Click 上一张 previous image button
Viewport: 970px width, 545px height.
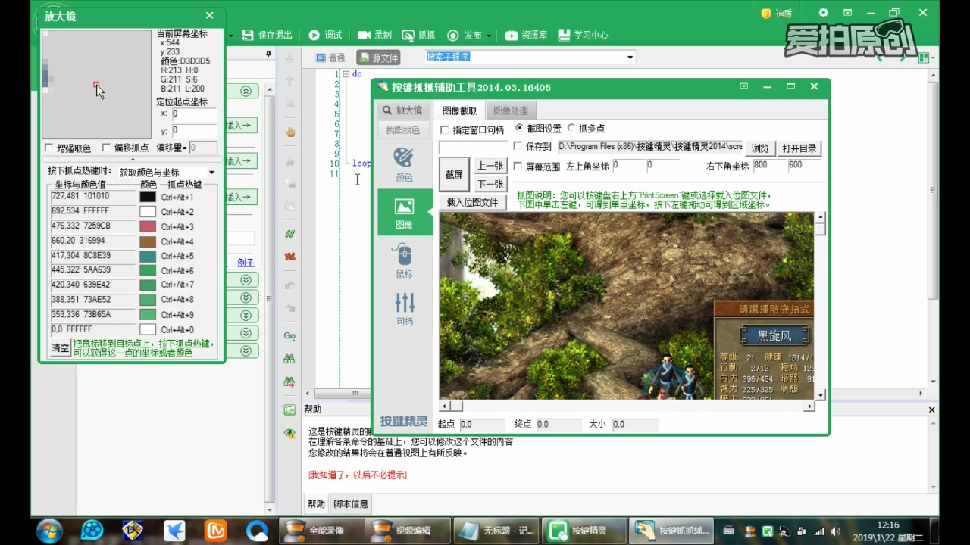pos(490,166)
